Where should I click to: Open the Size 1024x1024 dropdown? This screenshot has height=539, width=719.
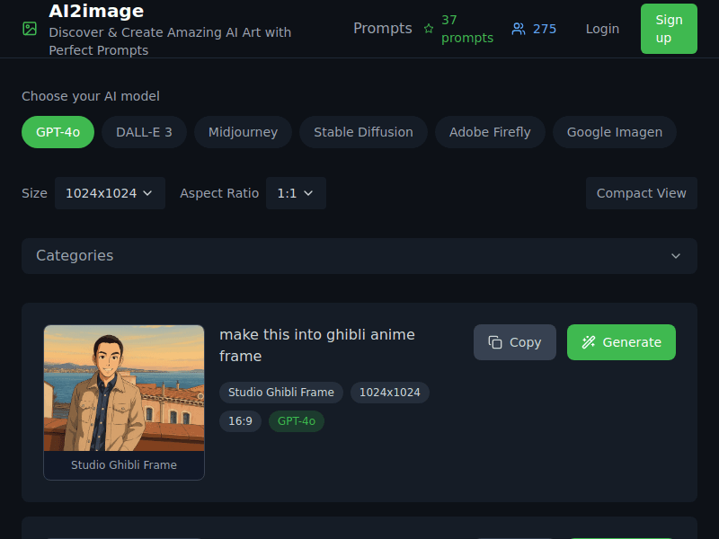coord(110,193)
